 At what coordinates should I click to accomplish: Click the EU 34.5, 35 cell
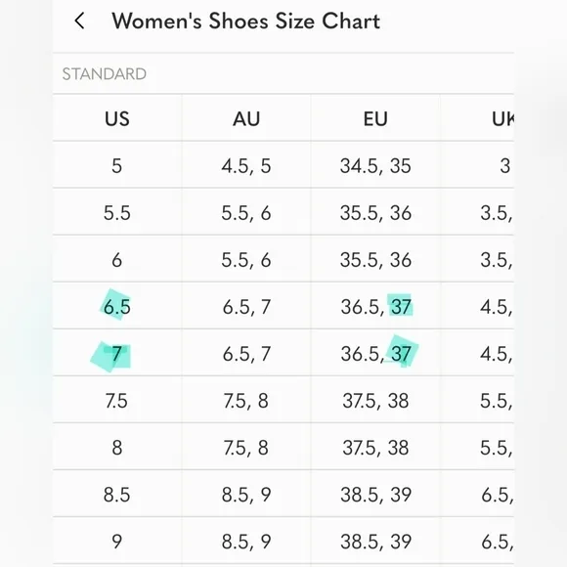[375, 166]
